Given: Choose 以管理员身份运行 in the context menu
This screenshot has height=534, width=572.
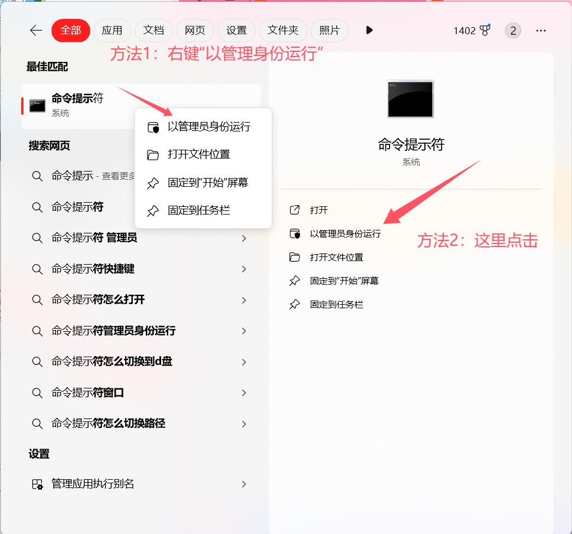Looking at the screenshot, I should [x=203, y=127].
